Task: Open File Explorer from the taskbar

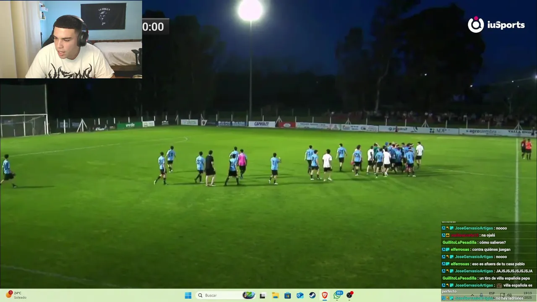Action: (275, 295)
